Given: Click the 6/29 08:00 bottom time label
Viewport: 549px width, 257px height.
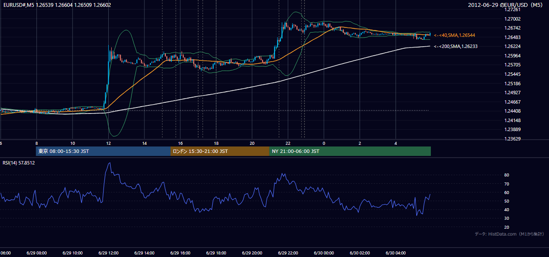Looking at the screenshot, I should (x=37, y=253).
